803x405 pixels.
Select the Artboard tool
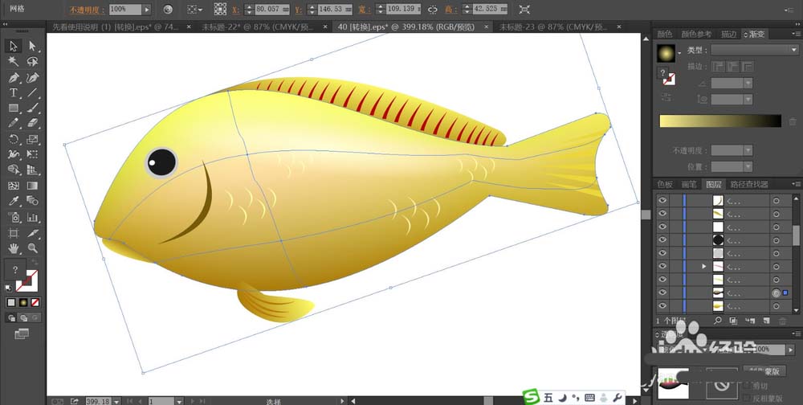pyautogui.click(x=14, y=233)
